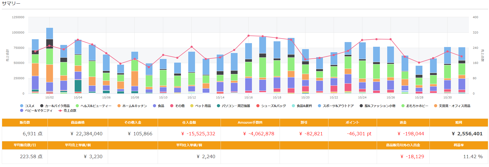489x167 pixels.
Task: Click the その他 legend icon
Action: [x=172, y=106]
